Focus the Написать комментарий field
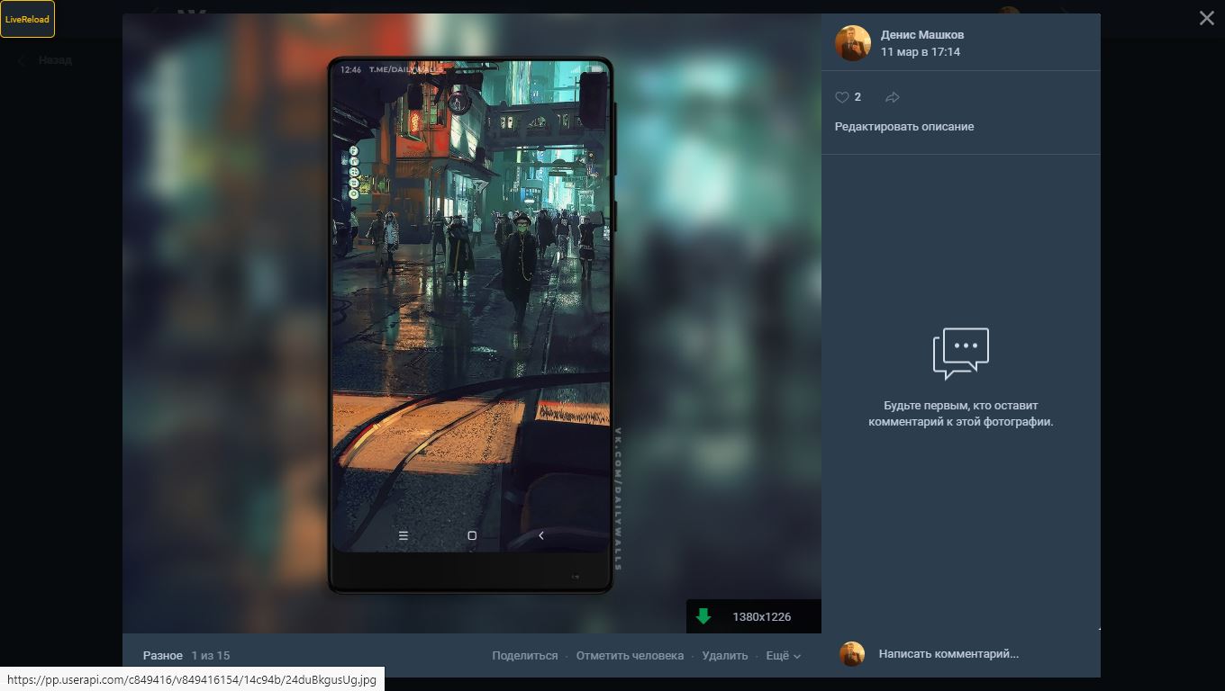The image size is (1225, 691). [x=948, y=654]
